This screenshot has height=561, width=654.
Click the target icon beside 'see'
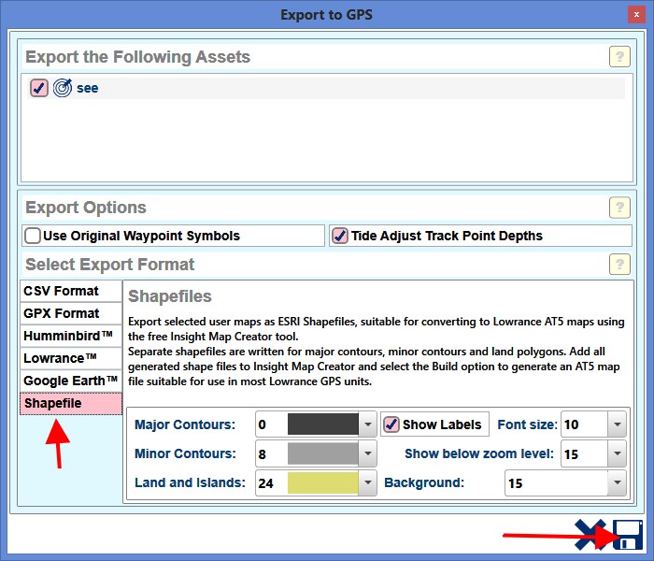(63, 88)
